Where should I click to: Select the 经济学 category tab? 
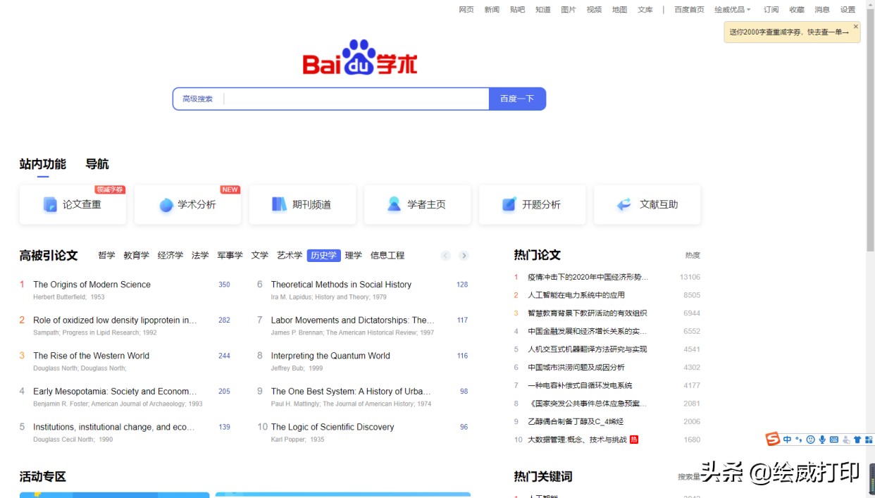pos(170,256)
